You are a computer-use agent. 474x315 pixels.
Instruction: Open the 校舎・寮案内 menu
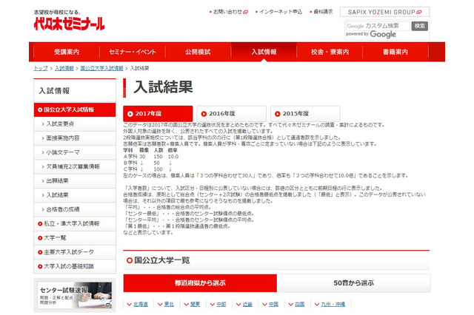330,52
